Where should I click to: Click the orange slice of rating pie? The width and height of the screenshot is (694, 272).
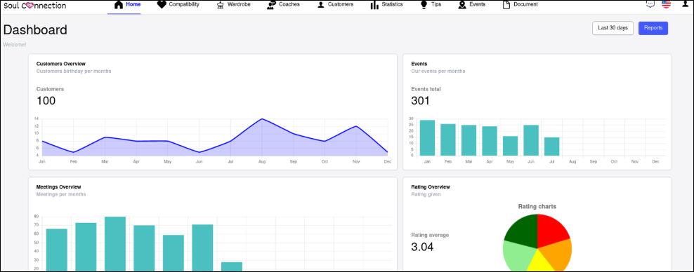click(x=558, y=254)
